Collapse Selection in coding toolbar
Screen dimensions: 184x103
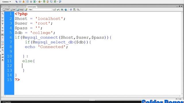click(3, 21)
